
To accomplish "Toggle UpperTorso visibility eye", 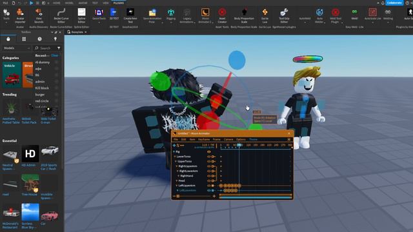I will click(x=209, y=161).
